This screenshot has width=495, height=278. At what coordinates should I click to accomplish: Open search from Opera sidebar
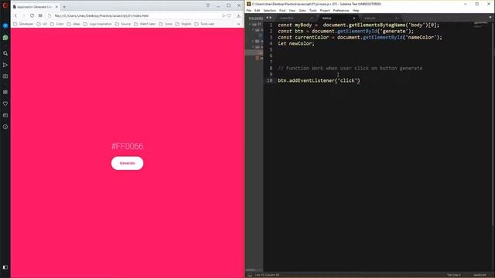(5, 53)
